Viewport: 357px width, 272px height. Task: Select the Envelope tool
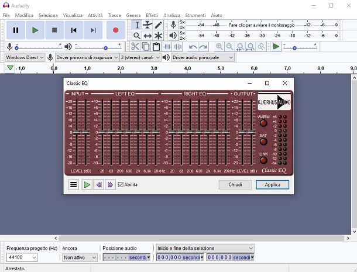coord(147,25)
